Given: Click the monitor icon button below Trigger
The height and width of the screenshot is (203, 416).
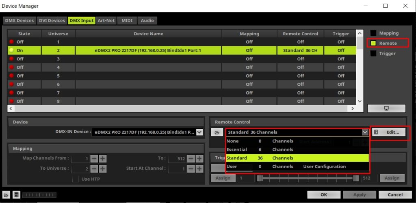Looking at the screenshot, I should tap(386, 108).
